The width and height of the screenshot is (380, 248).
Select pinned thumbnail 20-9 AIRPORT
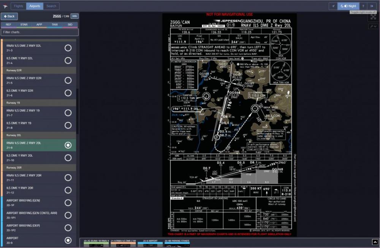coord(150,243)
